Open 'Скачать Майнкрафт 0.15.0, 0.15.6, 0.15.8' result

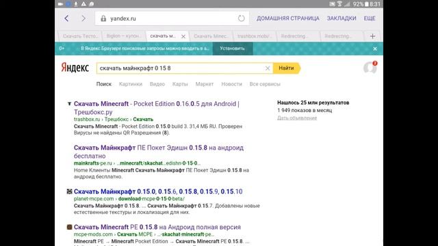[158, 191]
